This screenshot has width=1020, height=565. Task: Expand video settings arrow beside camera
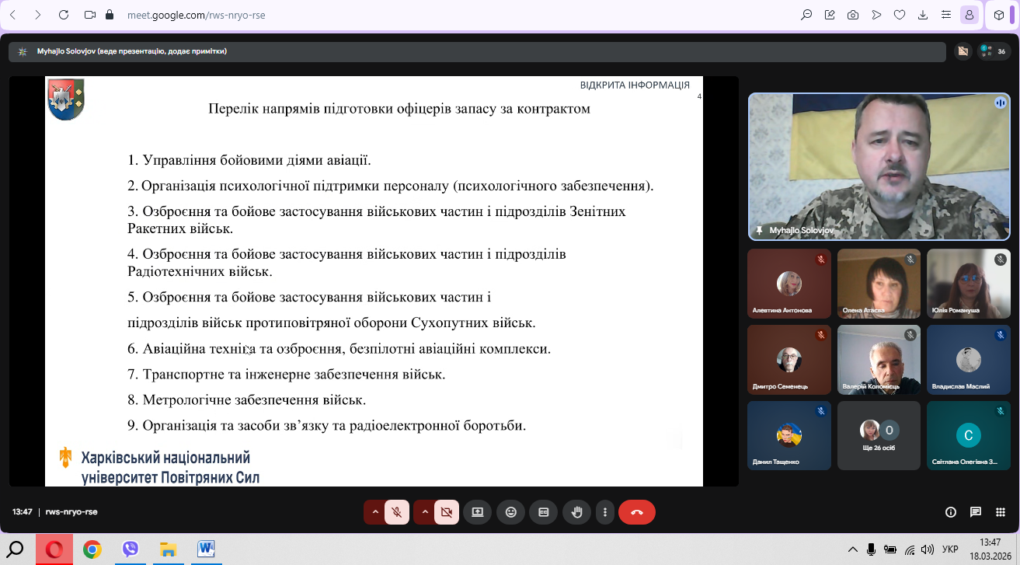(x=424, y=512)
